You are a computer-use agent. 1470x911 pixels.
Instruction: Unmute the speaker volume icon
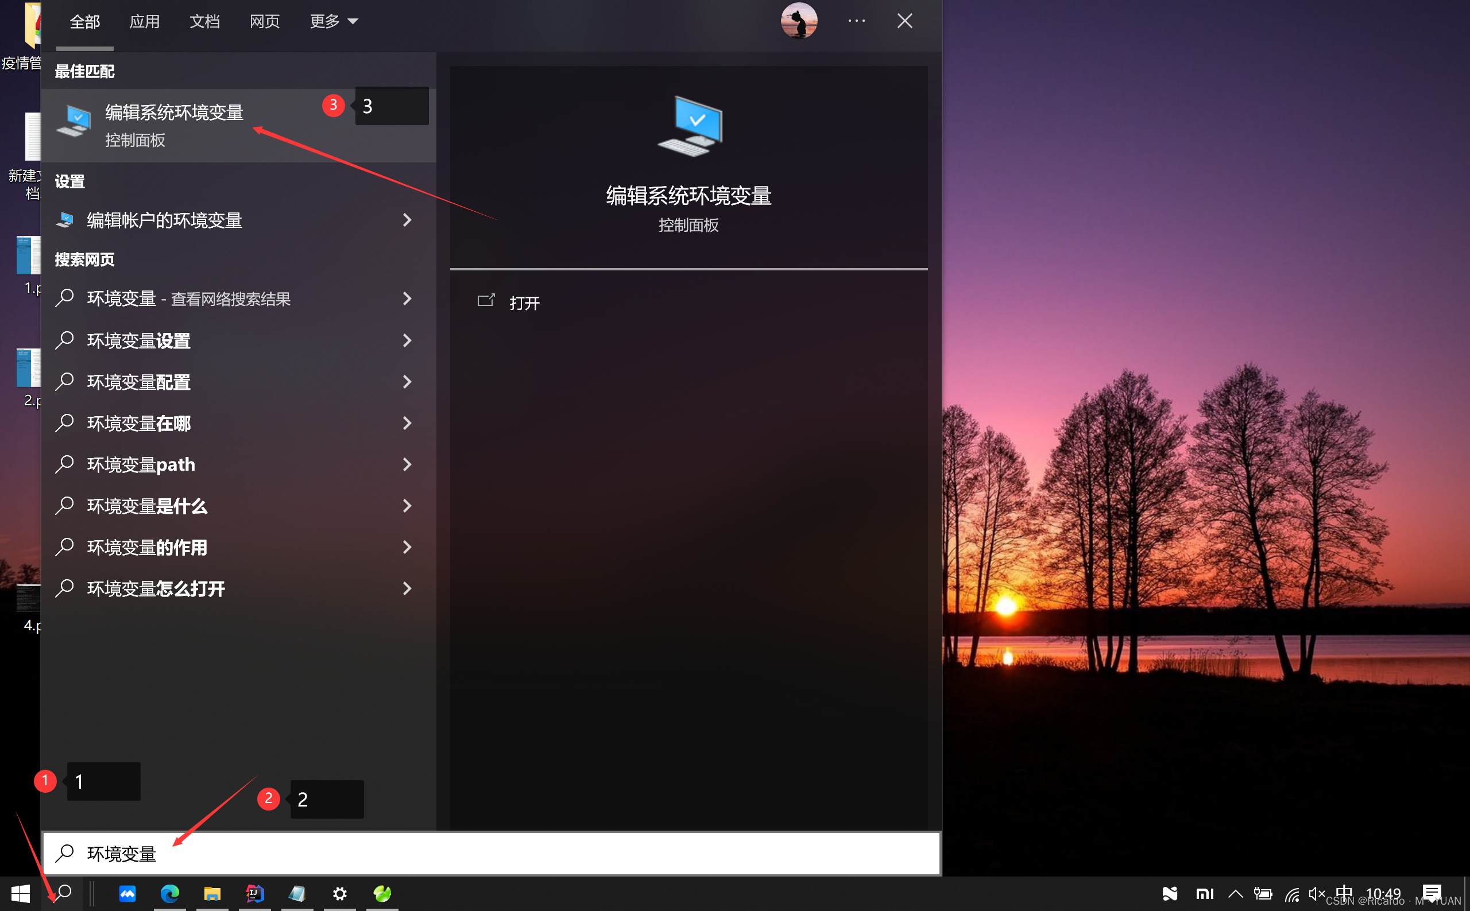(1316, 894)
